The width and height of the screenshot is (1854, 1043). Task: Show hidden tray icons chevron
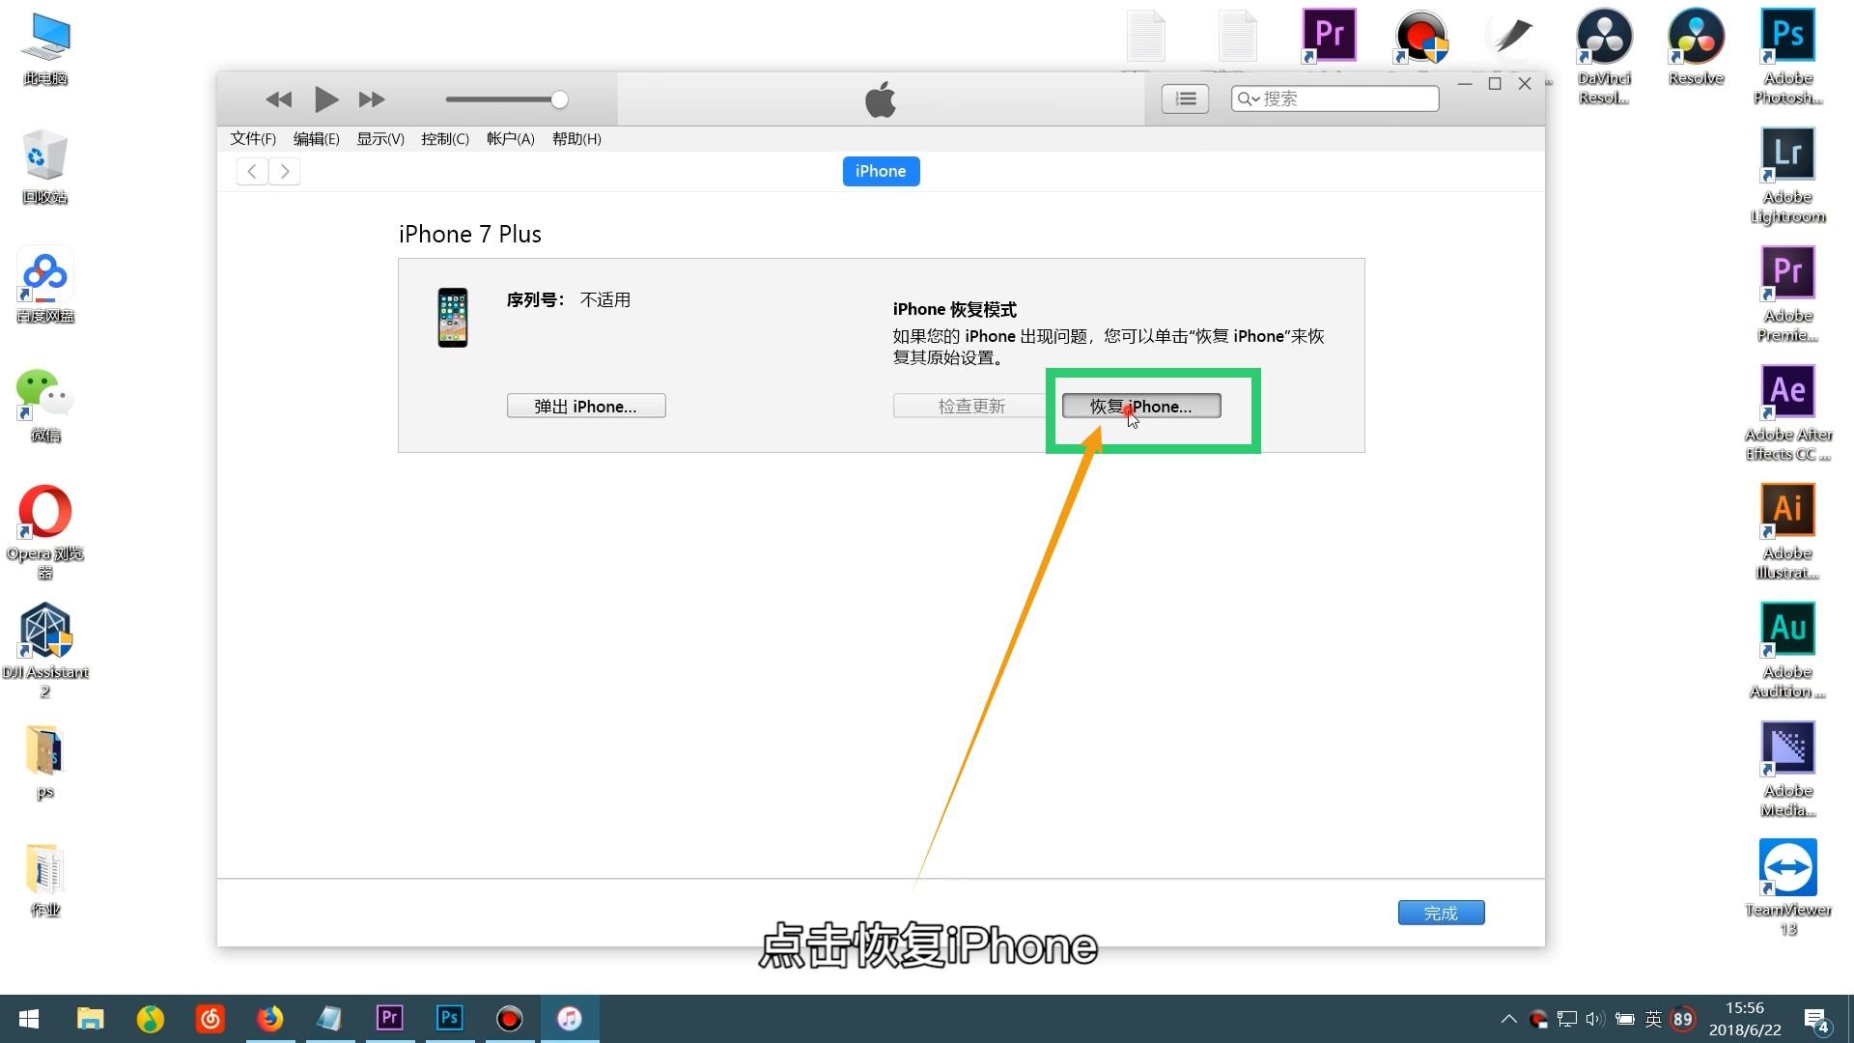(1508, 1019)
